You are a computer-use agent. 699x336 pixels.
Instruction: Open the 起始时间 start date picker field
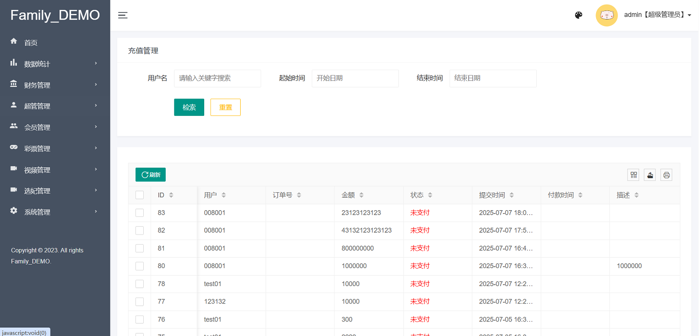355,78
